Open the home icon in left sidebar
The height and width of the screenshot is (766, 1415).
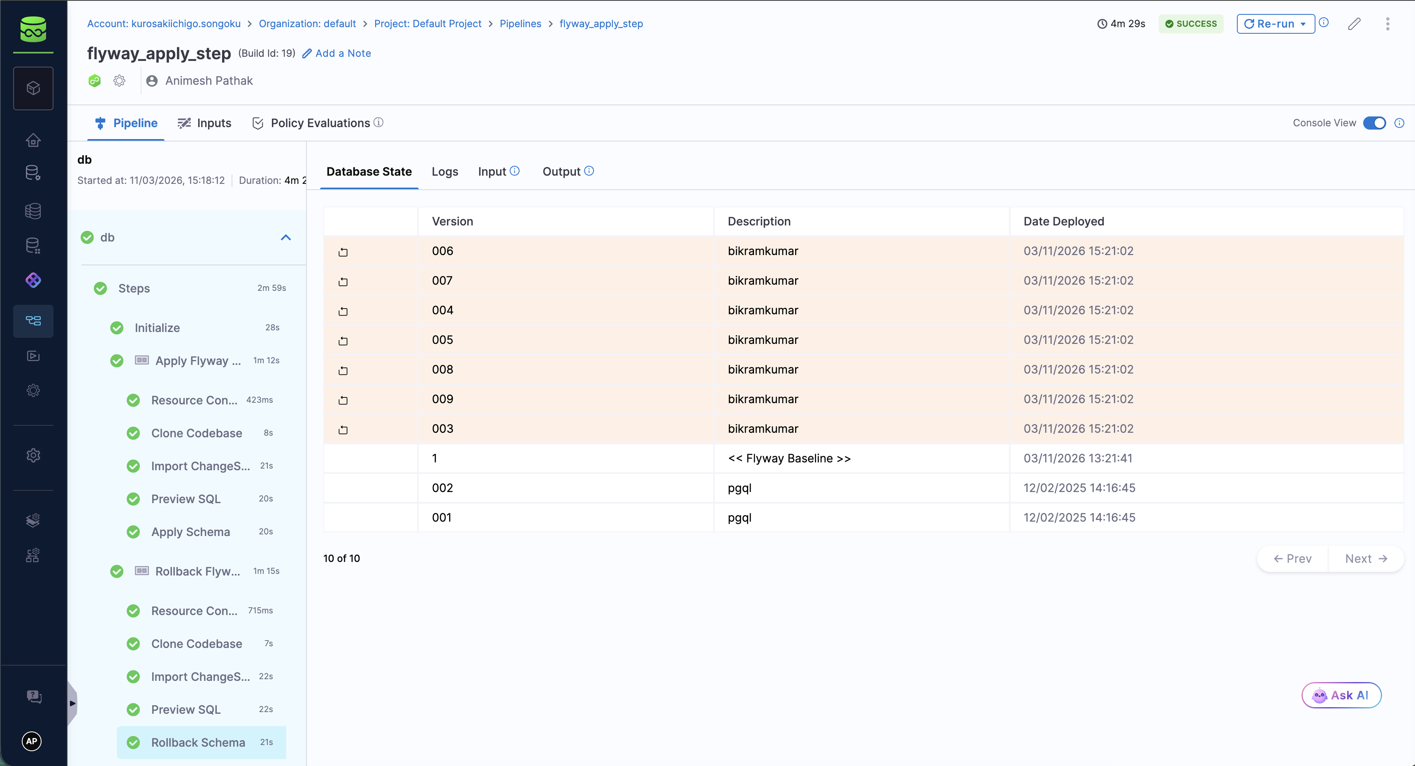33,140
